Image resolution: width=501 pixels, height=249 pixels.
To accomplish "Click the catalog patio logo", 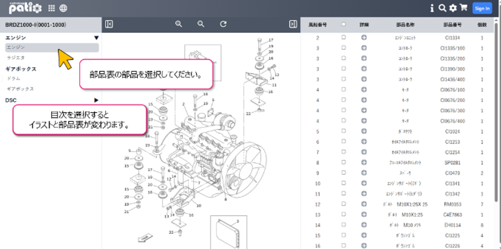I will click(x=24, y=8).
